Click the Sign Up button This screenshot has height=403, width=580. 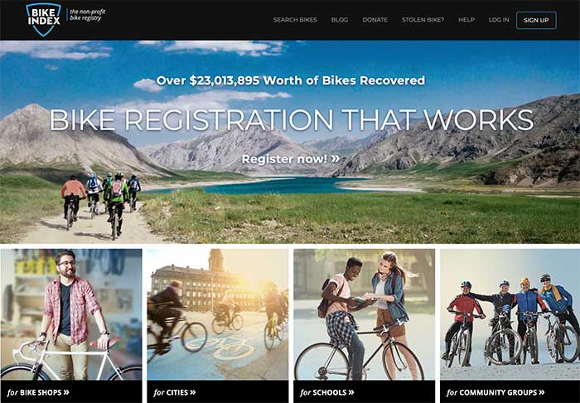coord(536,21)
